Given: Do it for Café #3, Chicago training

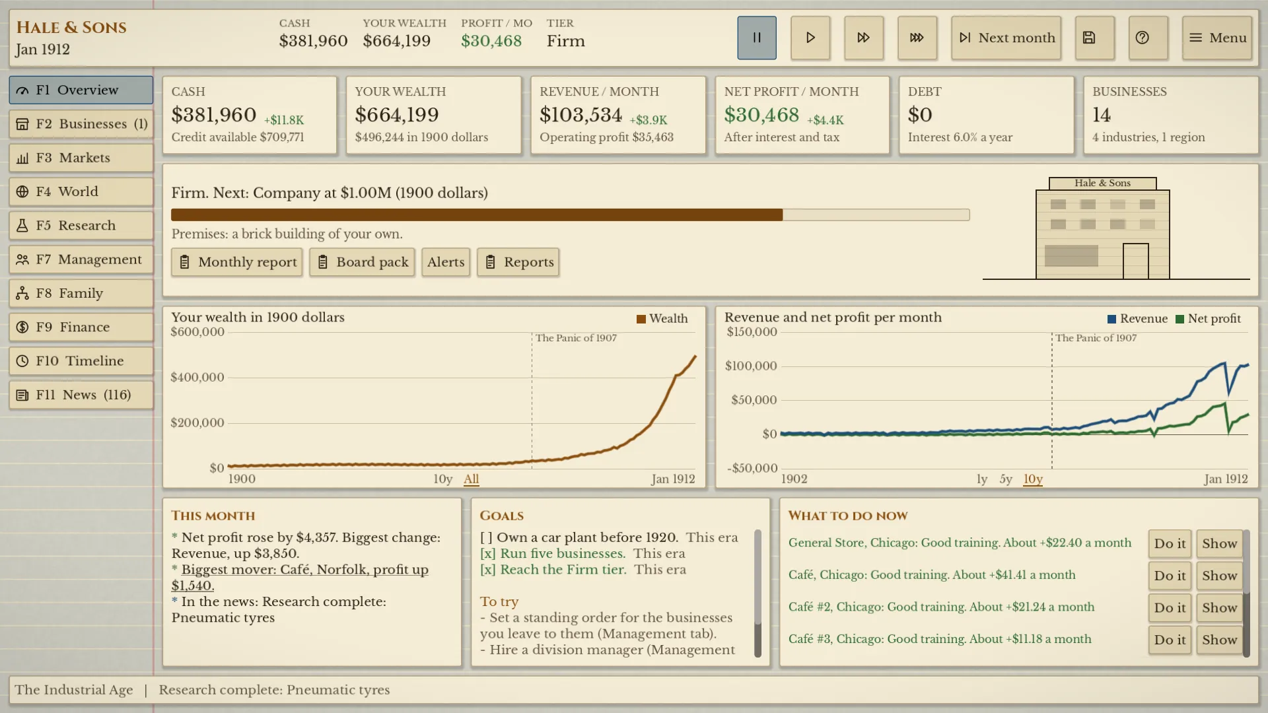Looking at the screenshot, I should point(1170,640).
